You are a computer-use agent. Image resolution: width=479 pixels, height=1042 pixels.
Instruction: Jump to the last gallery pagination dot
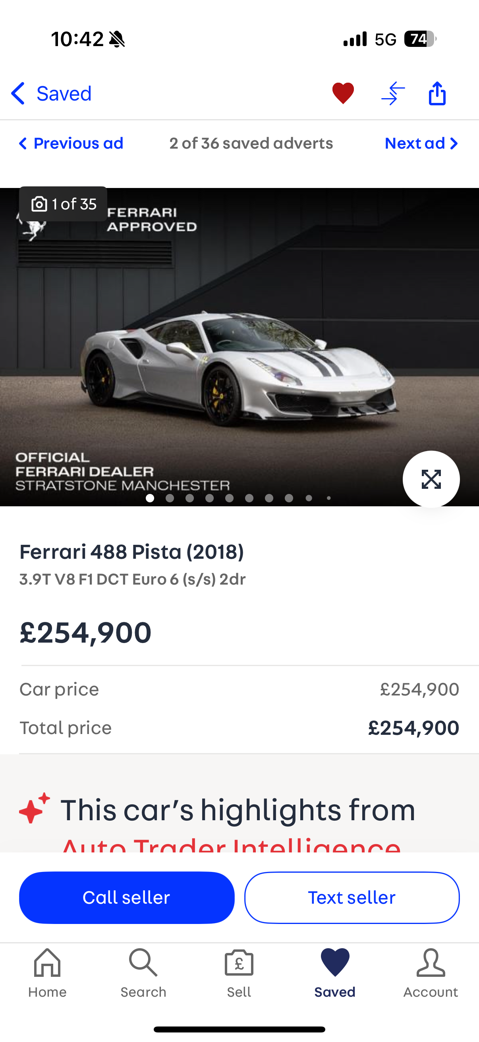[x=328, y=498]
